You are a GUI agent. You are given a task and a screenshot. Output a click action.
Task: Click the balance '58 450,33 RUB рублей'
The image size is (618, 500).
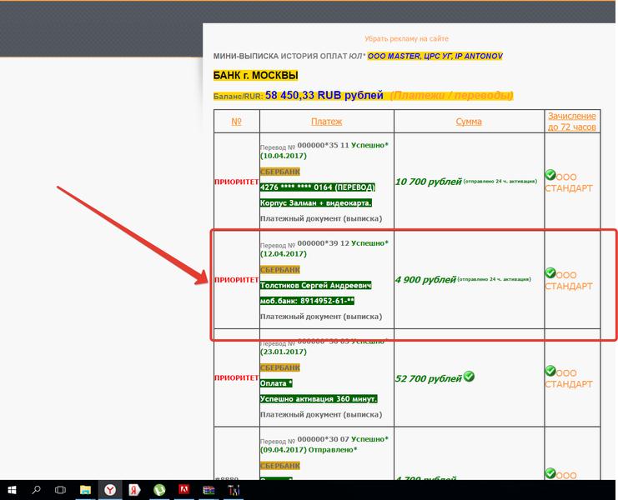coord(324,95)
